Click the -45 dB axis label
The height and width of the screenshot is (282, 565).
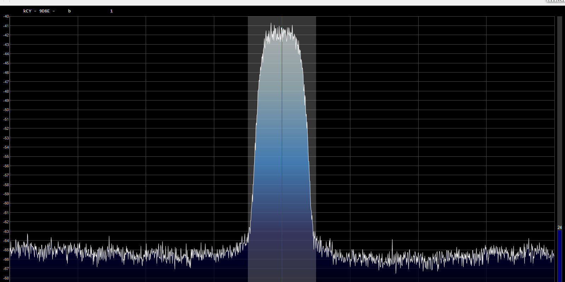(x=6, y=63)
